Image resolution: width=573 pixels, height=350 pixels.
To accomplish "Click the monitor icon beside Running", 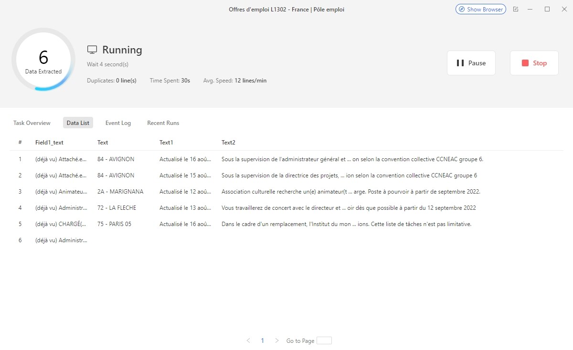I will click(x=92, y=50).
